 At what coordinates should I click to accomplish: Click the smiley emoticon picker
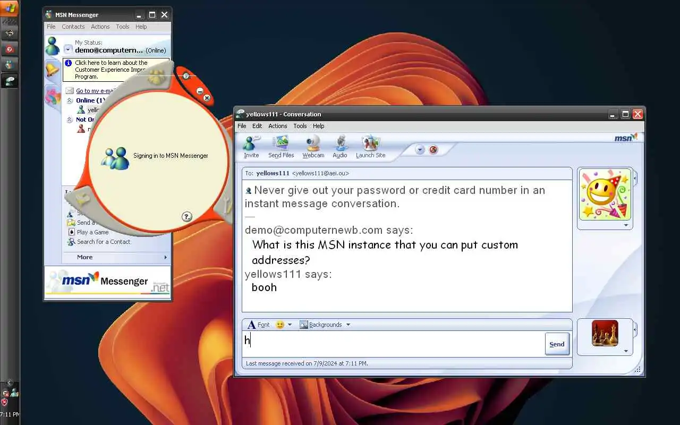click(x=280, y=325)
